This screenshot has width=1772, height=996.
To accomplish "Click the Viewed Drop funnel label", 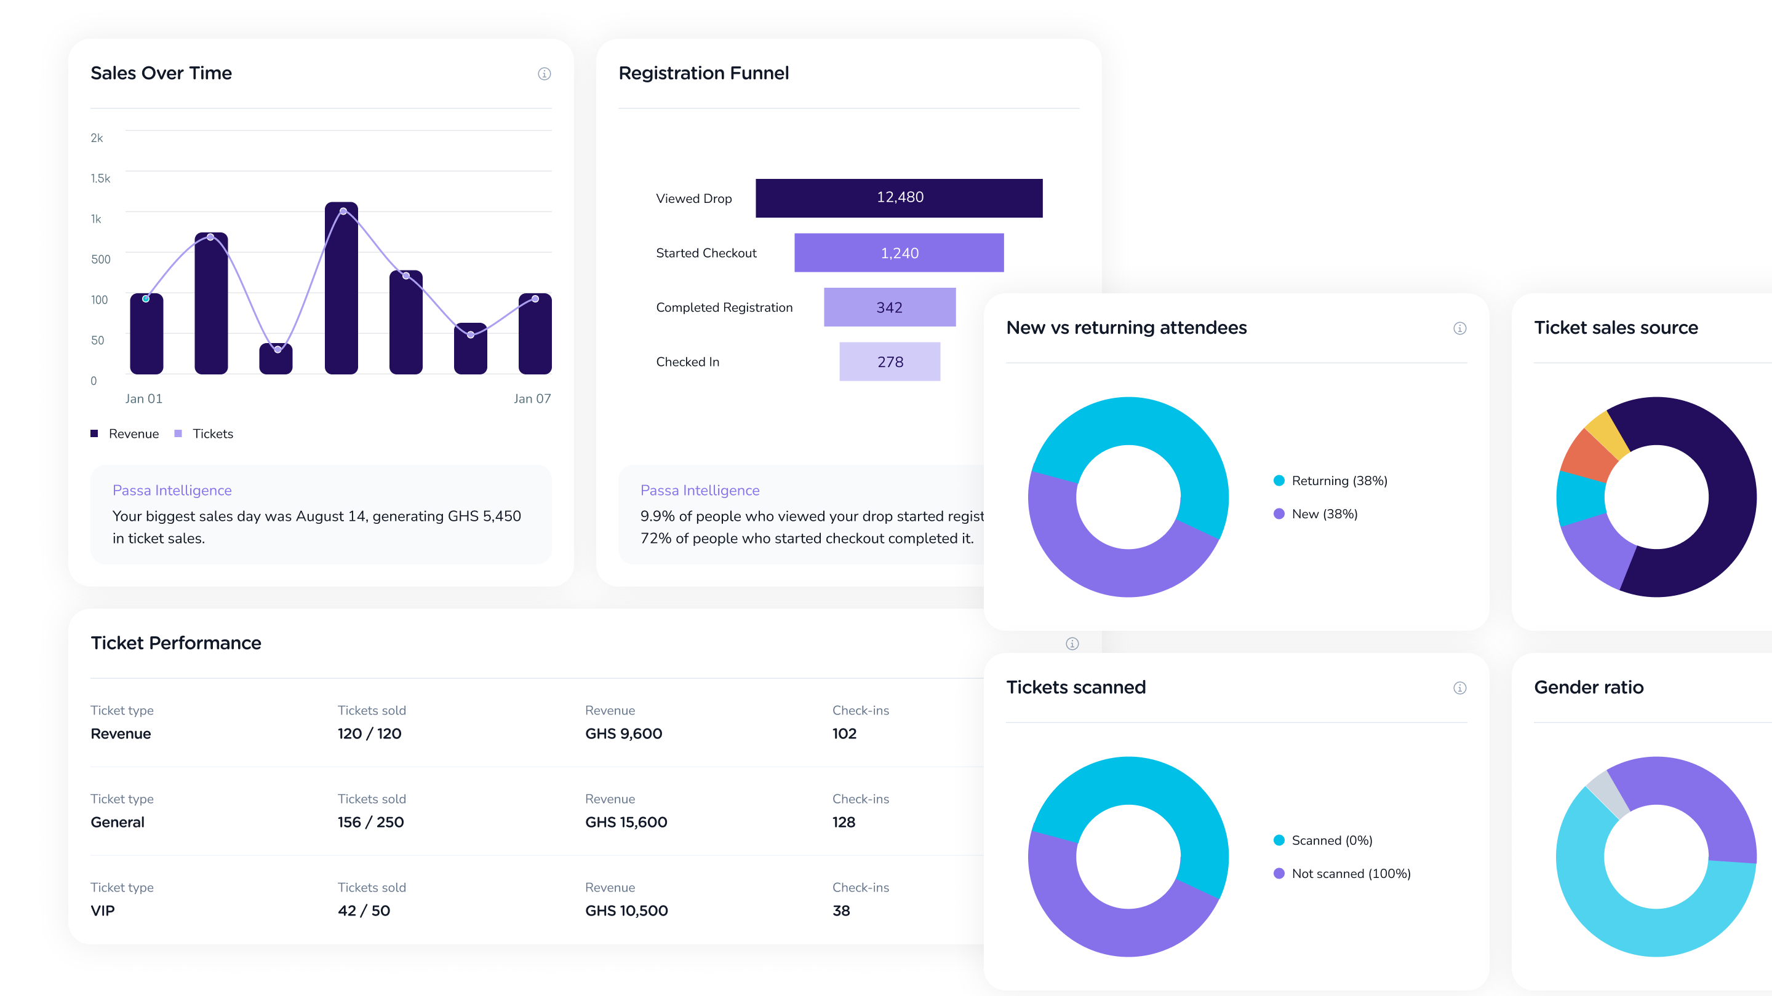I will pyautogui.click(x=694, y=199).
